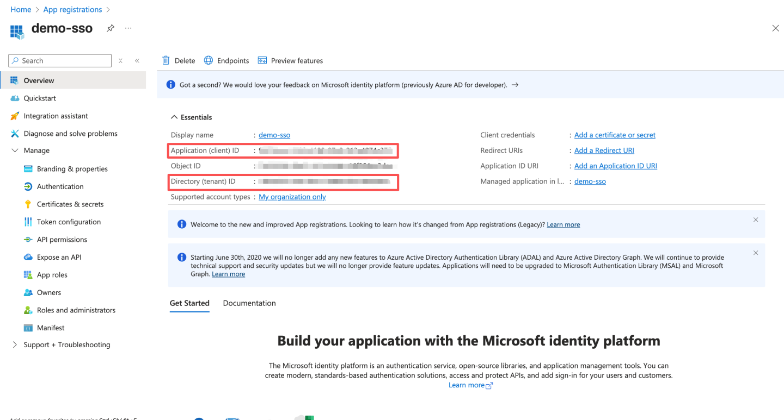Select Certificates & secrets key icon
This screenshot has height=420, width=784.
pyautogui.click(x=28, y=204)
